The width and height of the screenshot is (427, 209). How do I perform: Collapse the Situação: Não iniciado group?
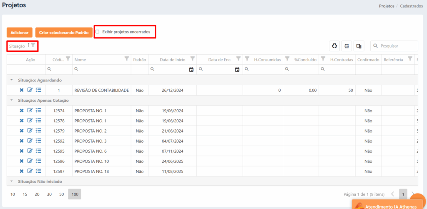[x=11, y=181]
